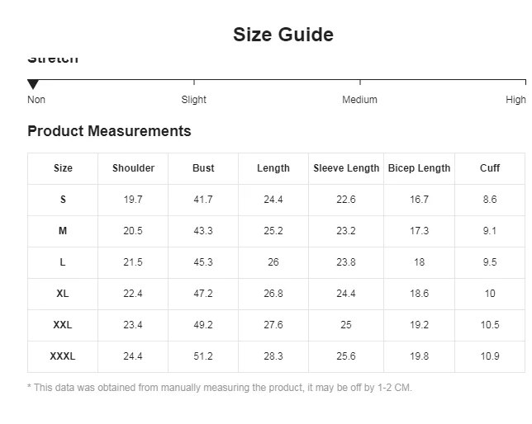Select the "Length" column header
Image resolution: width=532 pixels, height=424 pixels.
coord(273,168)
